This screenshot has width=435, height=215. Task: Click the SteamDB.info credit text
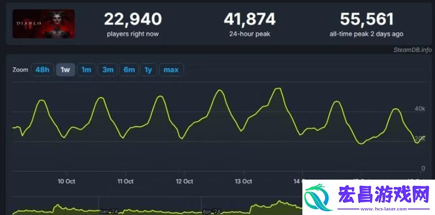click(x=413, y=50)
